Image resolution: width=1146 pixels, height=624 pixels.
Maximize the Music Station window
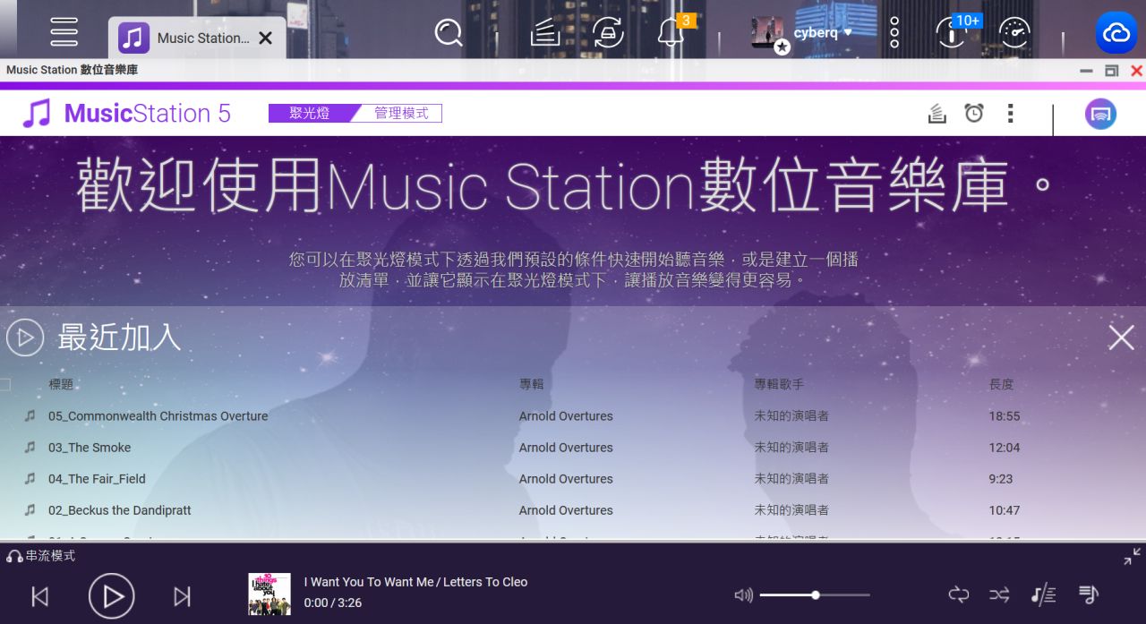coord(1112,71)
